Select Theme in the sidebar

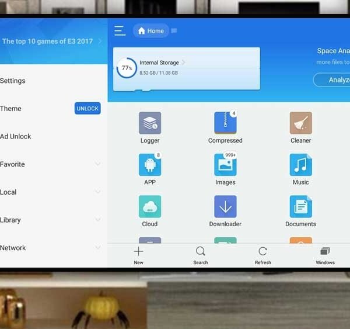10,109
